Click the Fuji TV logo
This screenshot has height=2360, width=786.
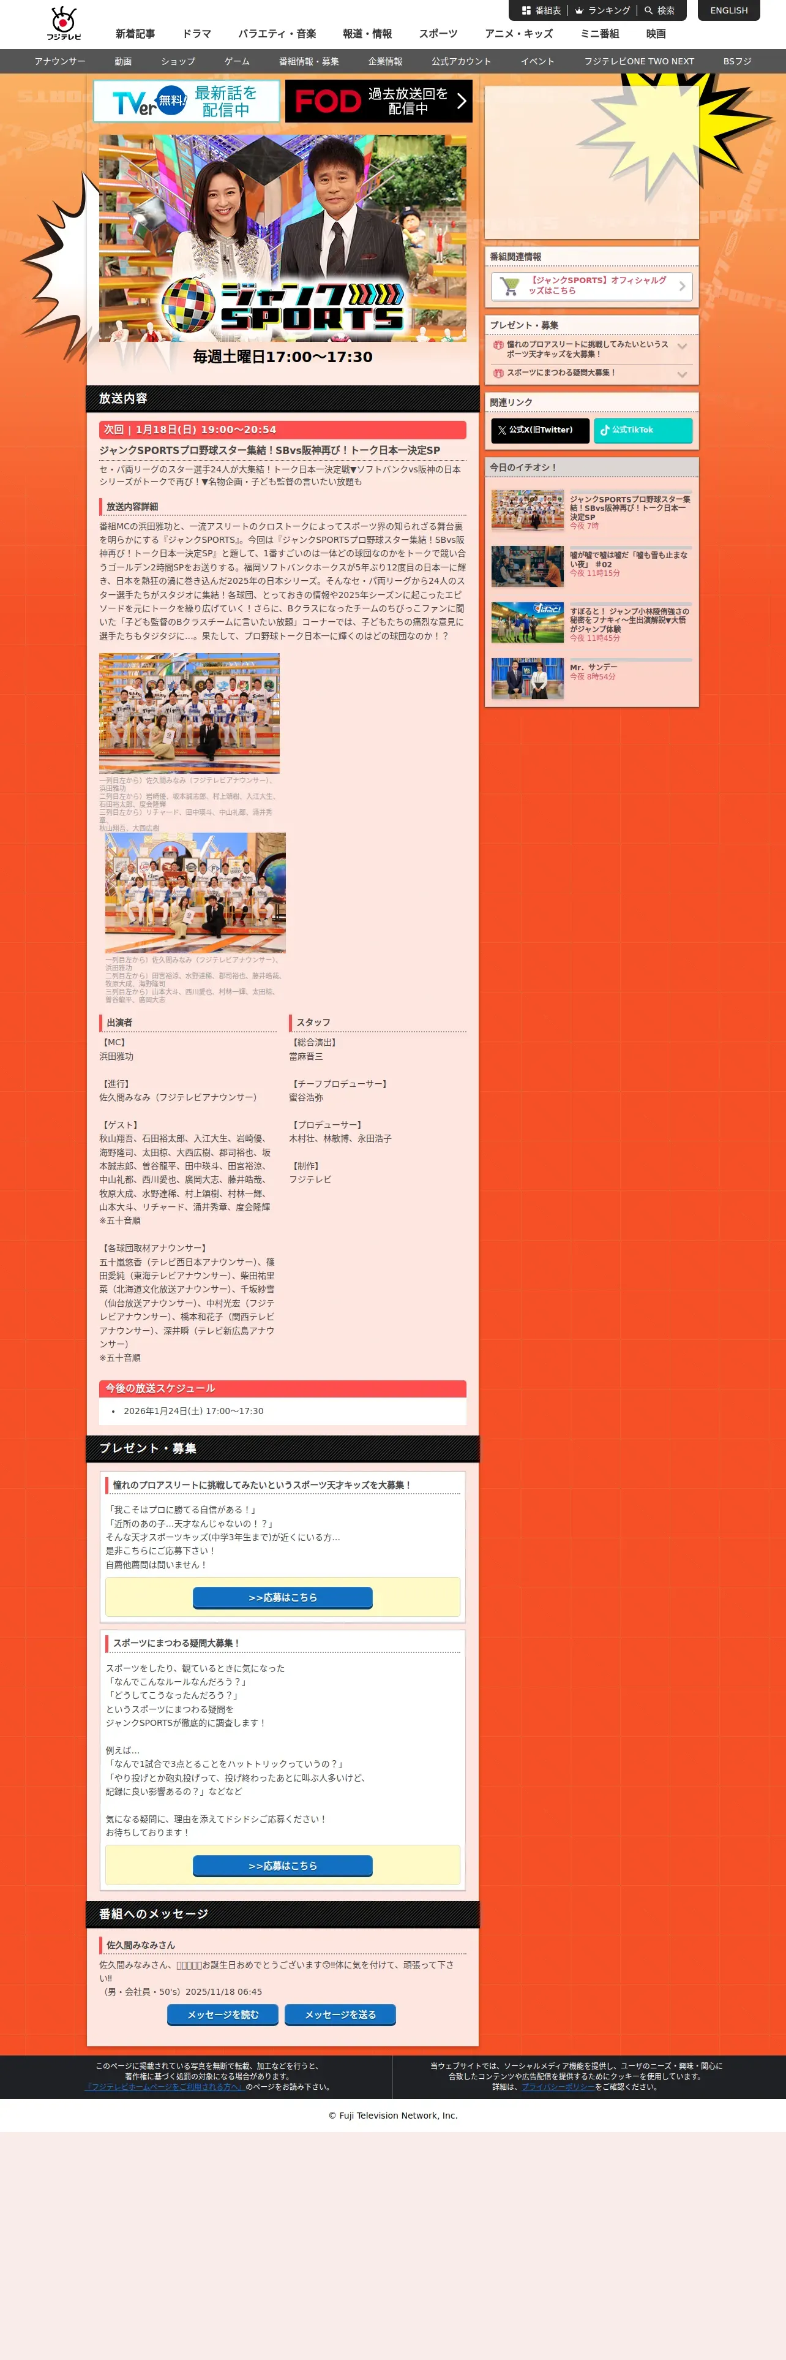(64, 24)
